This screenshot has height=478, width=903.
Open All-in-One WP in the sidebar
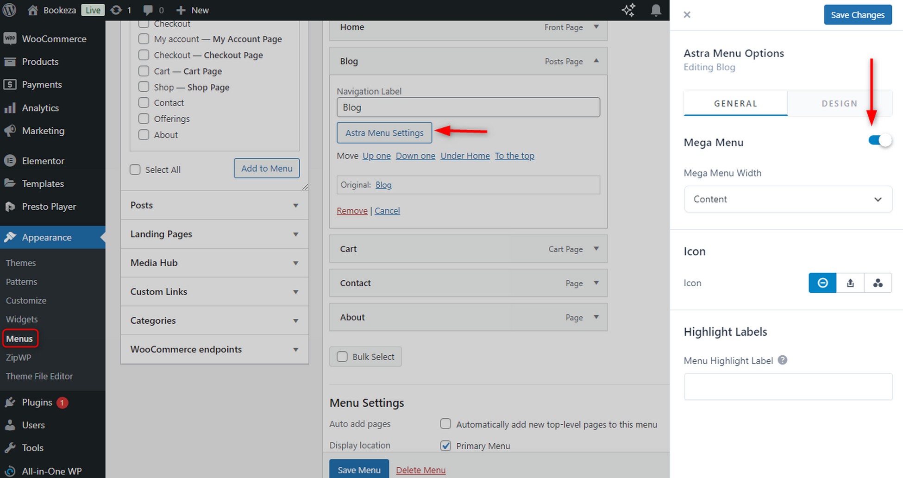coord(53,471)
